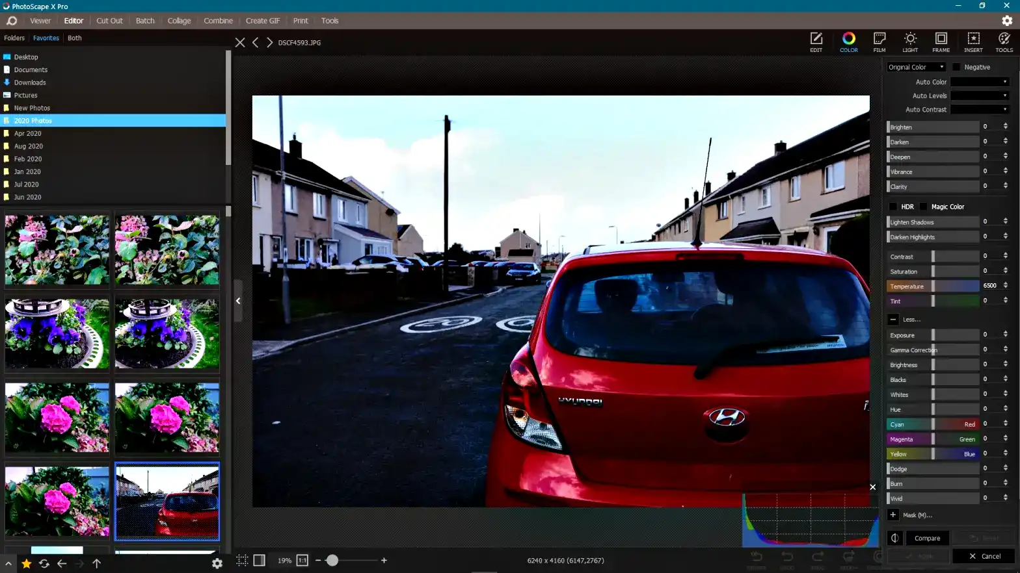Close the histogram overlay

coord(872,487)
